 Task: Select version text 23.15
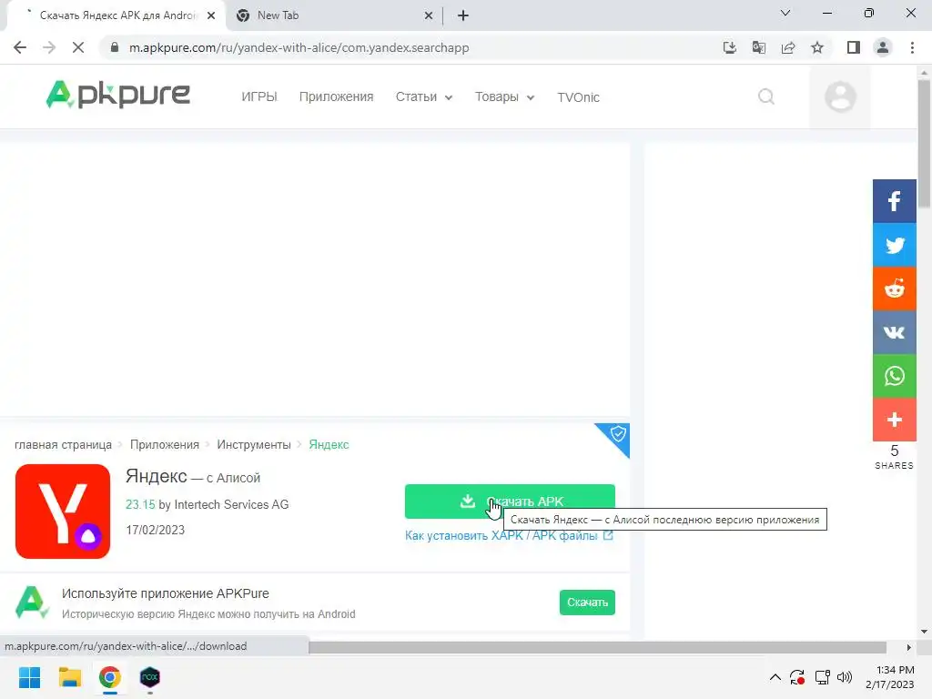coord(140,504)
